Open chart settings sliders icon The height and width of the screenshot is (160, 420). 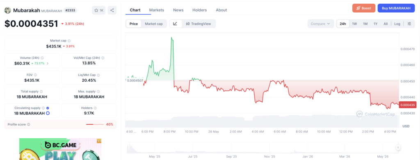click(x=409, y=23)
